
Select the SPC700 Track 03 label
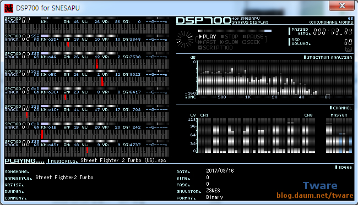(x=18, y=55)
